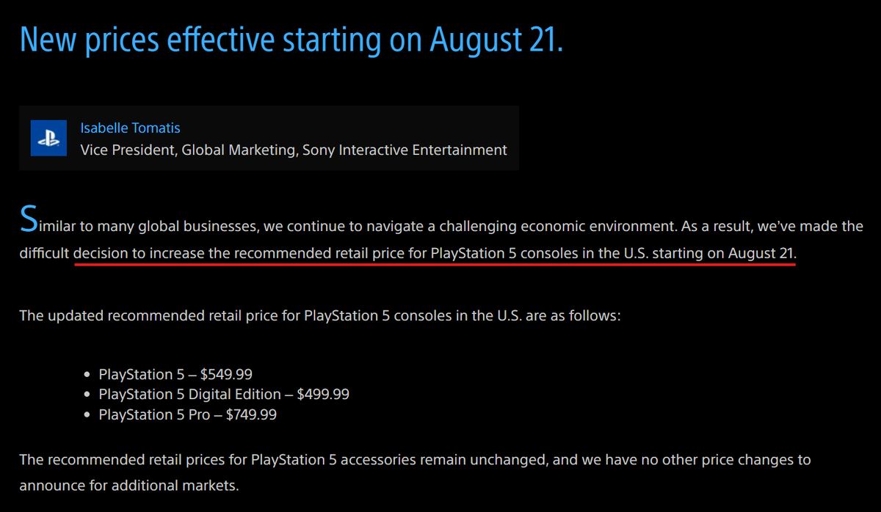Screen dimensions: 881x512
Task: Select the "PlayStation 5 Pro – $749.99" list item
Action: (187, 414)
